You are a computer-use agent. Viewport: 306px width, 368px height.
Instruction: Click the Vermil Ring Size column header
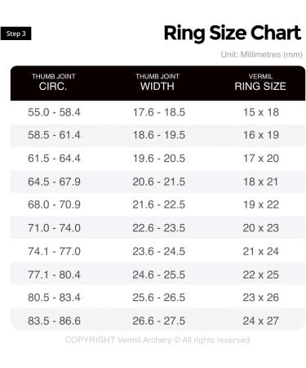tap(260, 83)
